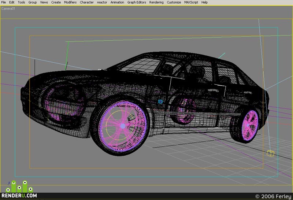Open the Help menu
Viewport: 293px width, 200px height.
point(204,2)
